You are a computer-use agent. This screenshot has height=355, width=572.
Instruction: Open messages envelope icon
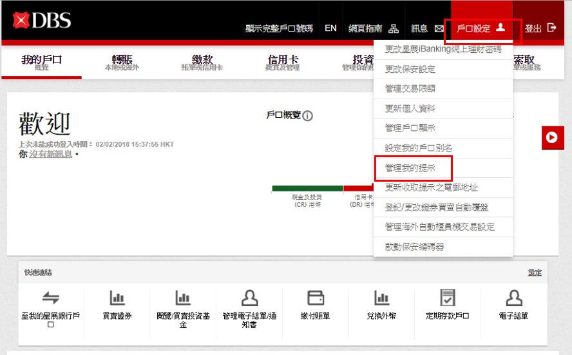coord(439,28)
